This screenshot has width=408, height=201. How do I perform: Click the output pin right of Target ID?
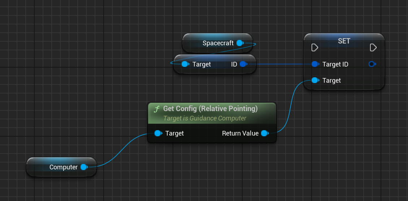[x=372, y=64]
